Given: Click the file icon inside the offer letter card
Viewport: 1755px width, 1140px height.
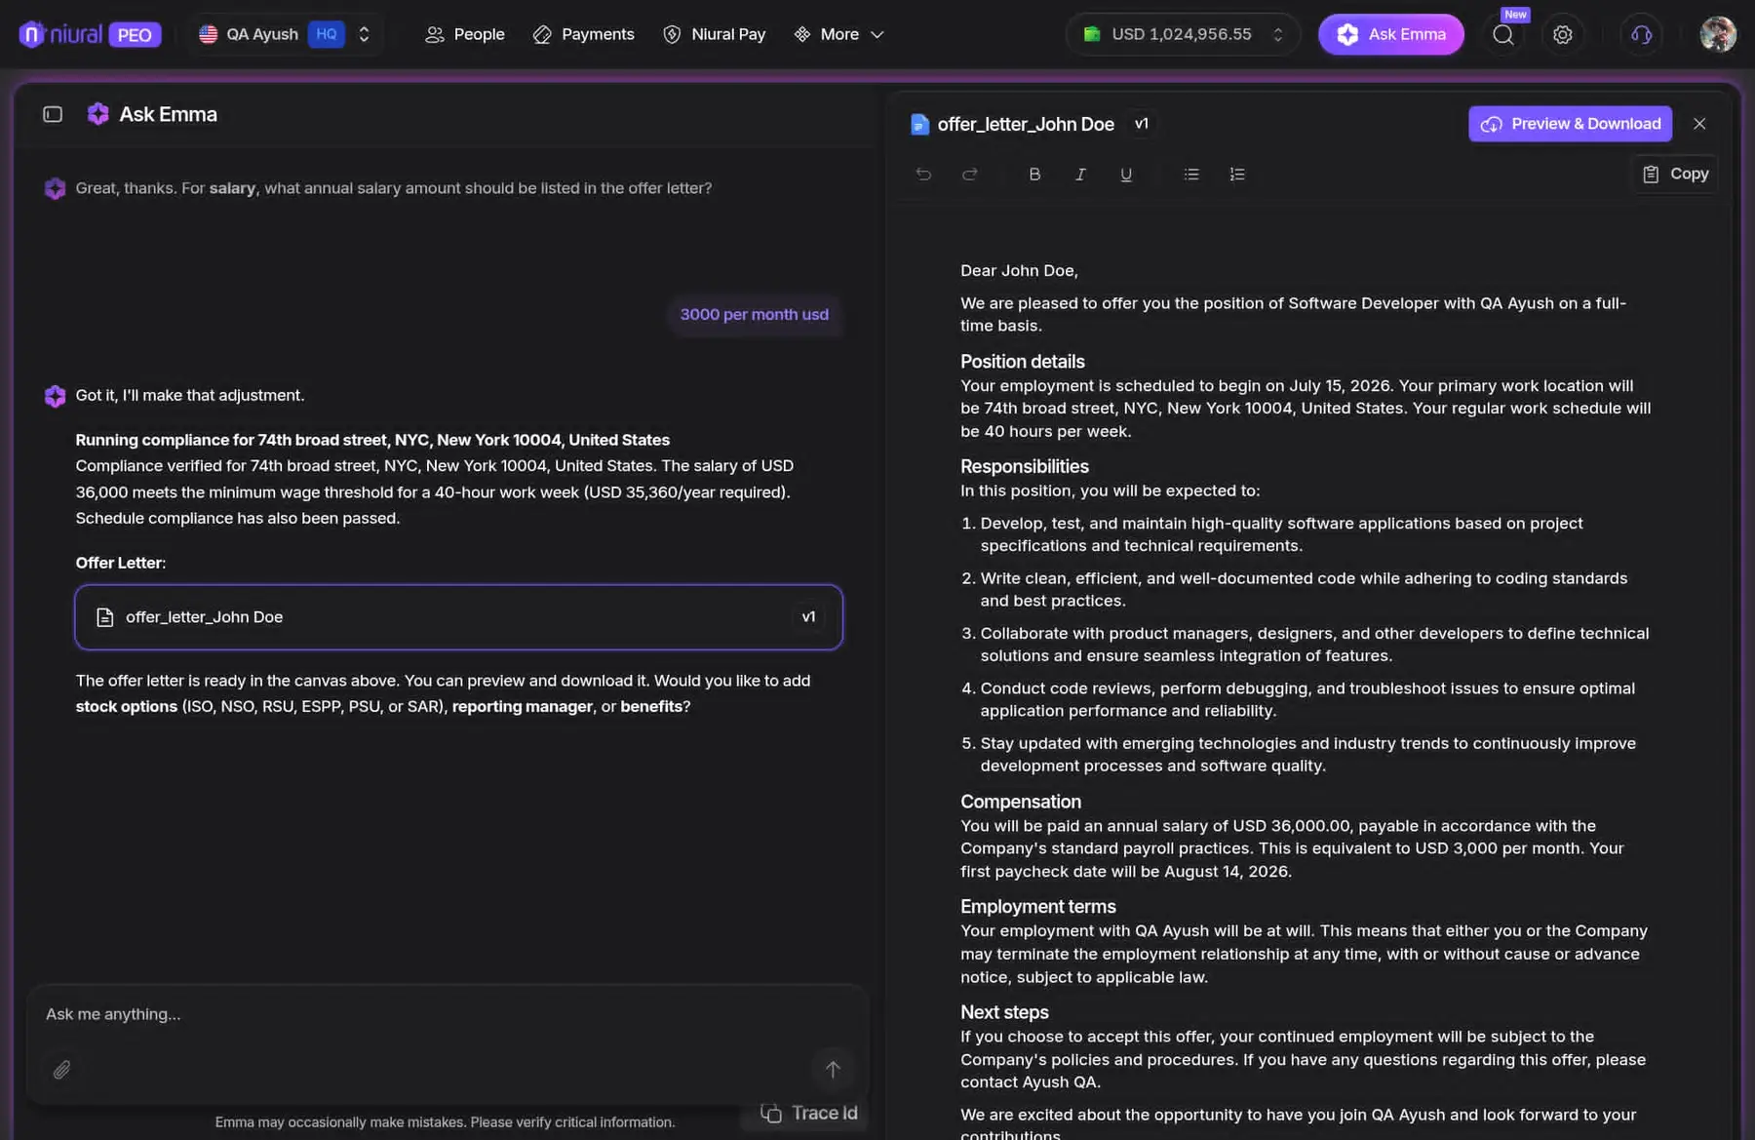Looking at the screenshot, I should click(x=104, y=617).
